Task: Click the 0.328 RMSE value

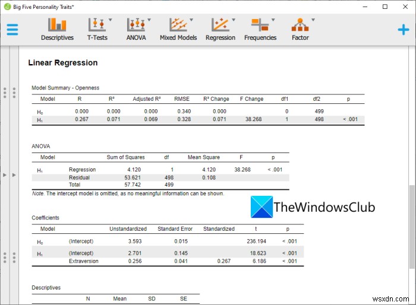Action: (184, 119)
